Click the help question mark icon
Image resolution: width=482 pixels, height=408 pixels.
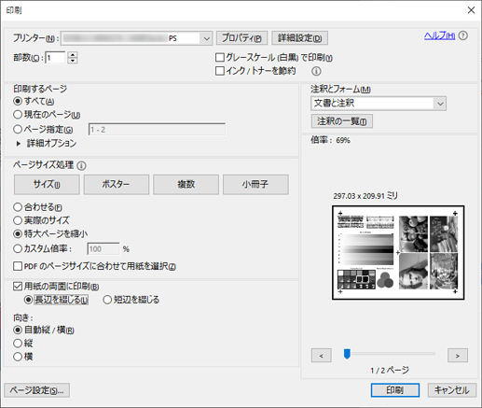point(463,35)
